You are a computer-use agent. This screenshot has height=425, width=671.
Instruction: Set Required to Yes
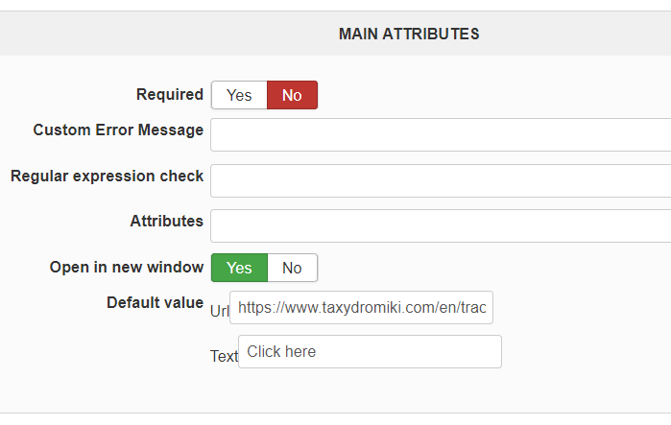(239, 95)
